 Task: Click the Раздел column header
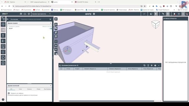(78, 69)
